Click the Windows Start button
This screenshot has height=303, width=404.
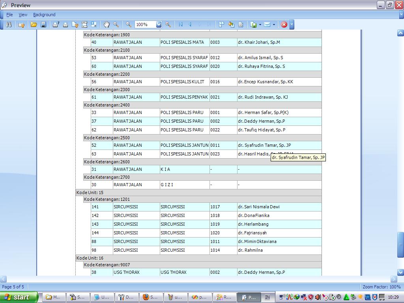tap(19, 297)
